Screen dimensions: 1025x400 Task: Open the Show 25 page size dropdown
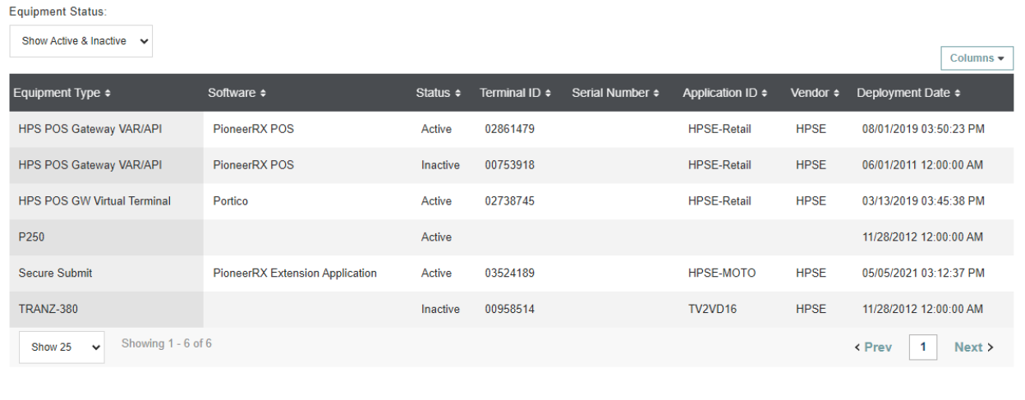click(62, 347)
